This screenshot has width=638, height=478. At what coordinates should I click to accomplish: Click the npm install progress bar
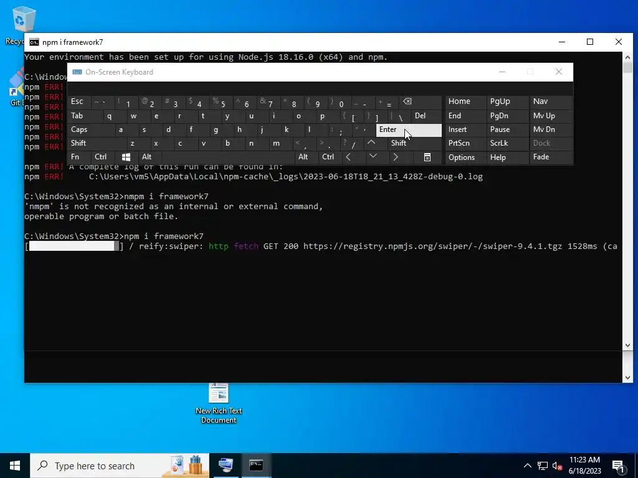74,246
